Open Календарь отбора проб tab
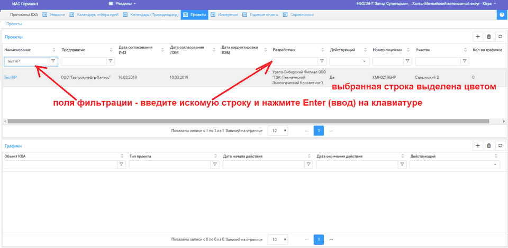 pos(94,15)
